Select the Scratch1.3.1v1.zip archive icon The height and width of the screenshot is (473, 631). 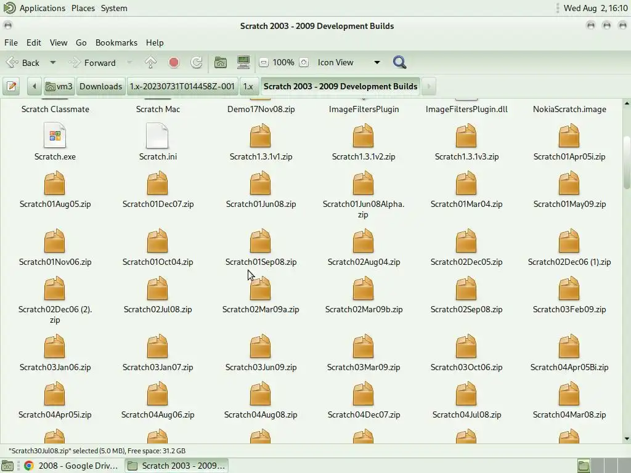(x=261, y=136)
